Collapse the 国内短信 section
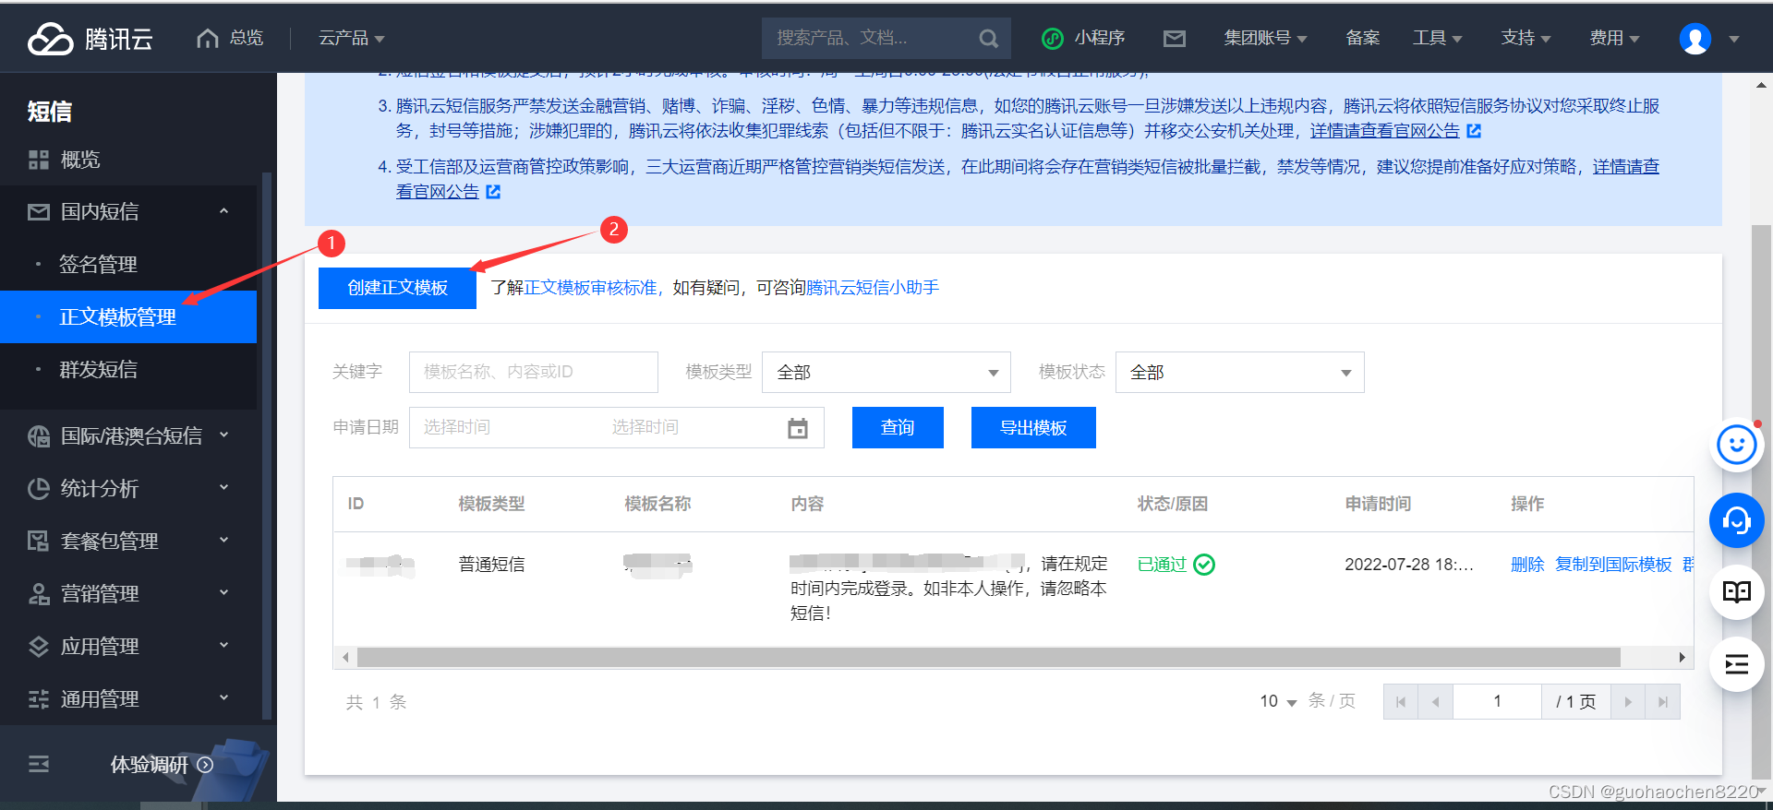 [x=223, y=211]
